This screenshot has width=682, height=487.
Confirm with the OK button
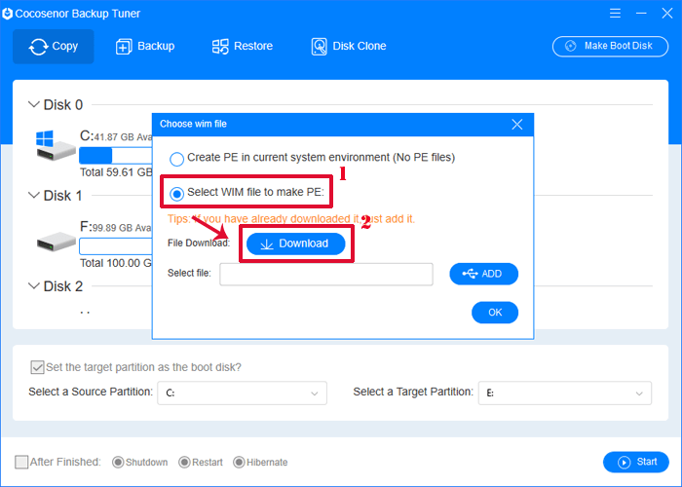pyautogui.click(x=495, y=313)
